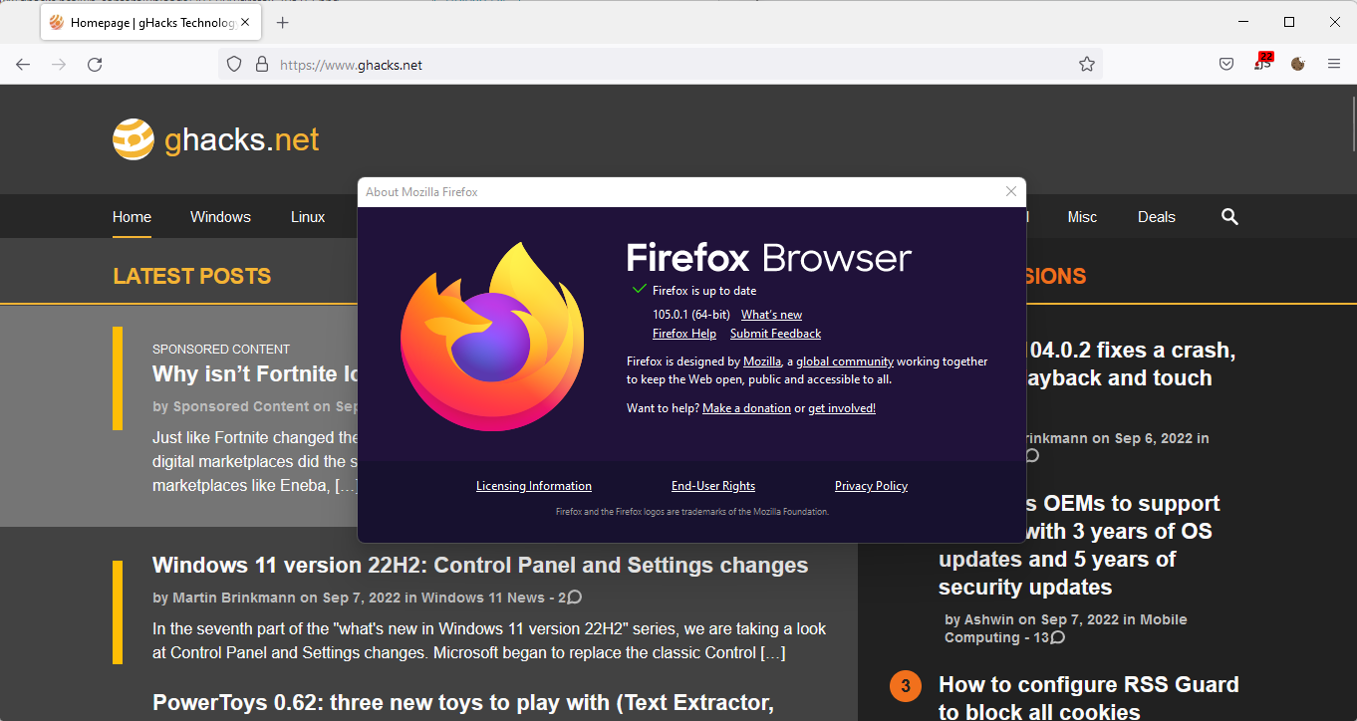
Task: Show site info via padlock icon
Action: pyautogui.click(x=262, y=65)
